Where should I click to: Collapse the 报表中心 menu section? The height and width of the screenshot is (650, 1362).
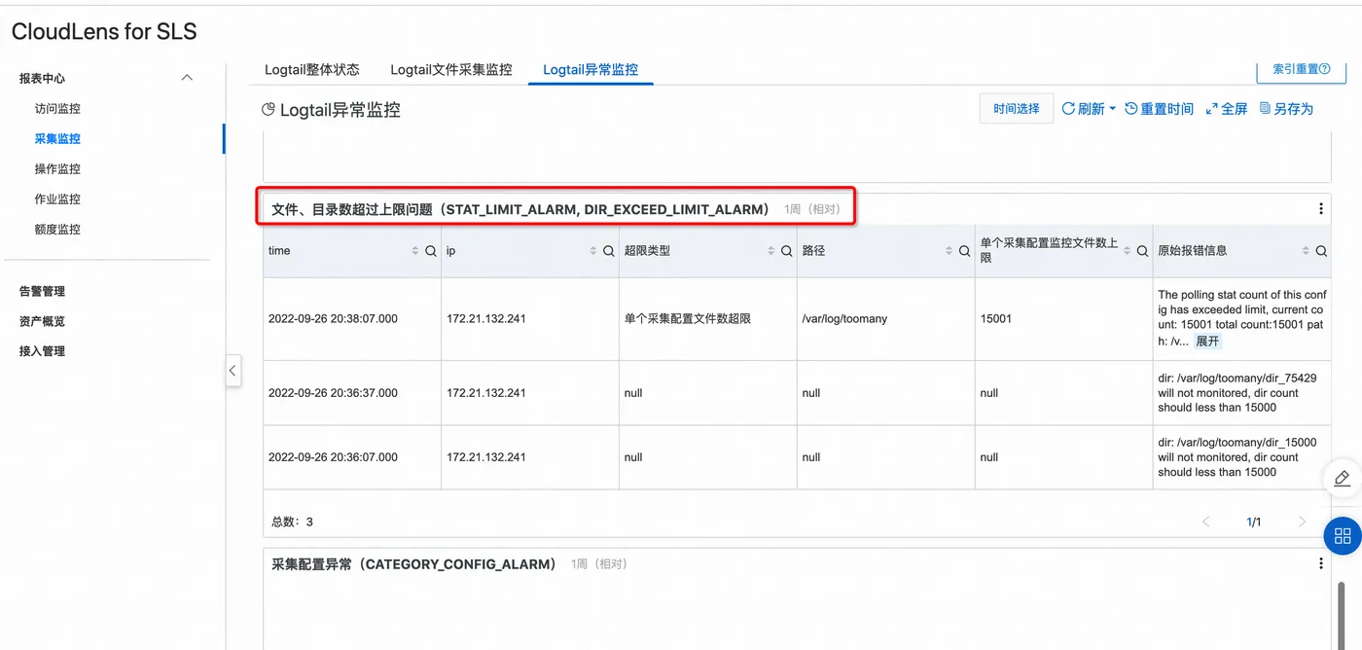(x=188, y=78)
